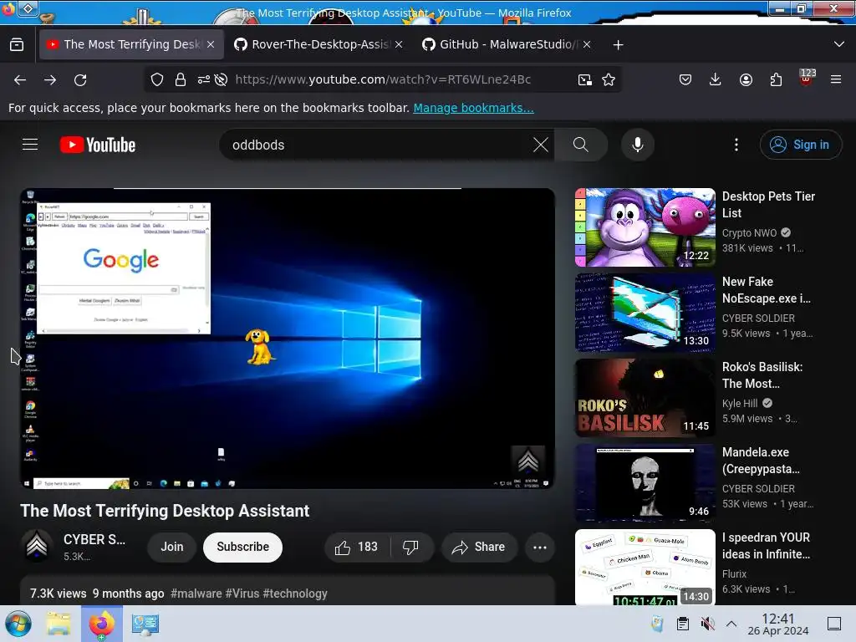856x642 pixels.
Task: Click the URL address bar
Action: (382, 79)
